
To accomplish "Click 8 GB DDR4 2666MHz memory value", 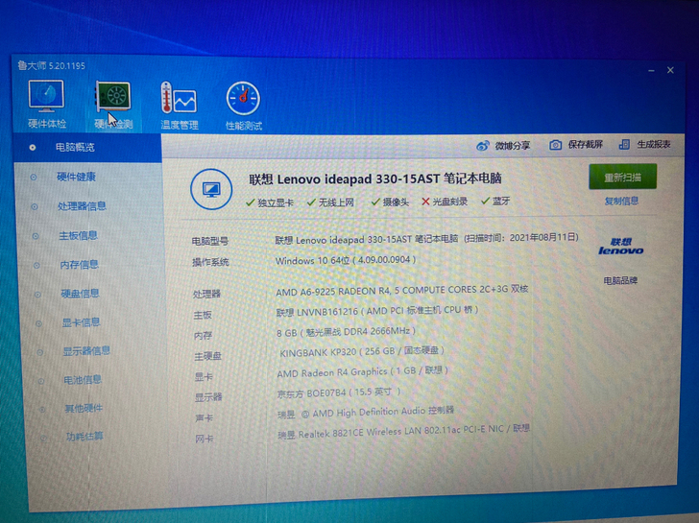I will click(x=346, y=332).
